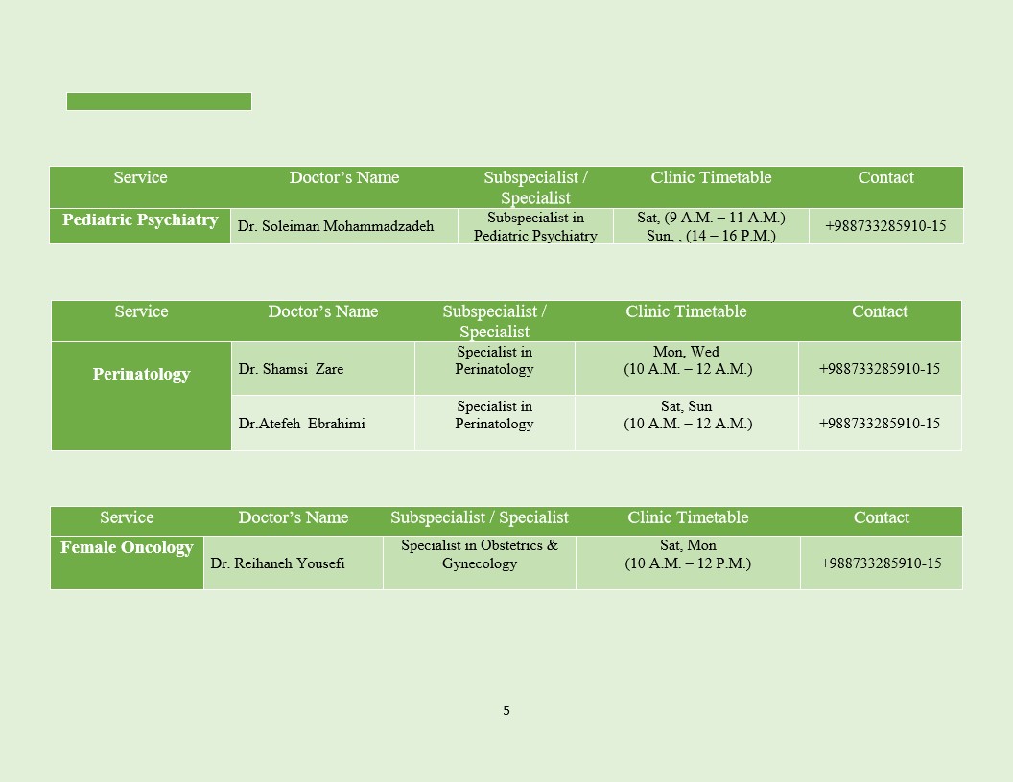Image resolution: width=1013 pixels, height=782 pixels.
Task: Select the Sat, Sun timetable cell
Action: point(687,415)
